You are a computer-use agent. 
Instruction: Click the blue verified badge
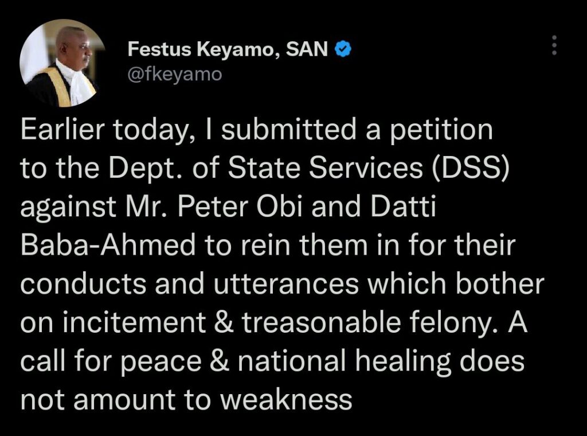pos(343,49)
